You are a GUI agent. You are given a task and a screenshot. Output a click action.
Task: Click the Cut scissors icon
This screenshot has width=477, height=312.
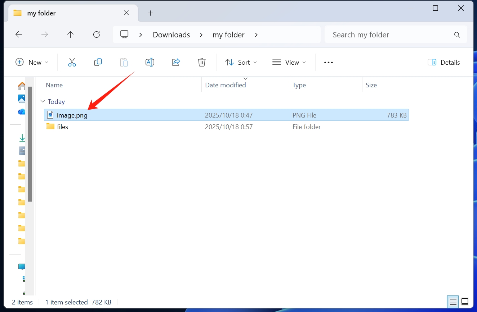[72, 62]
